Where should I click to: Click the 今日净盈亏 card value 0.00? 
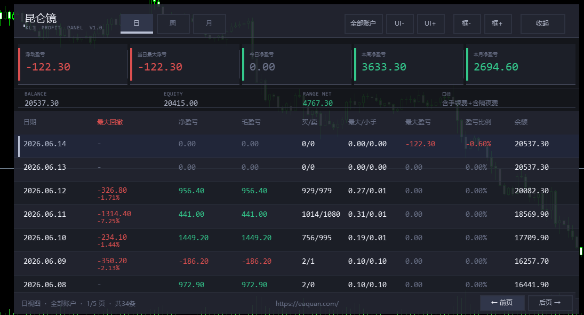click(x=262, y=67)
